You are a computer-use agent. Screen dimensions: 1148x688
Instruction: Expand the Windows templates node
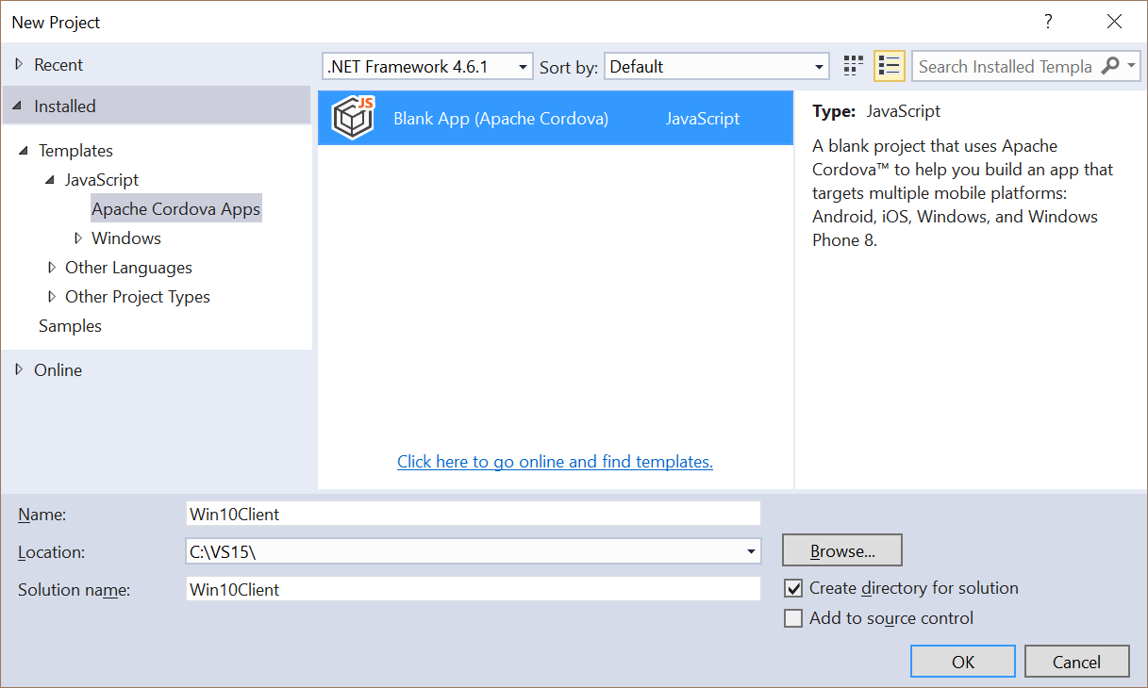(x=78, y=238)
